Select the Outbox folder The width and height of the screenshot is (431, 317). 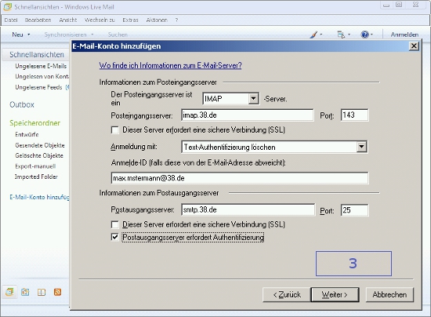tap(22, 104)
